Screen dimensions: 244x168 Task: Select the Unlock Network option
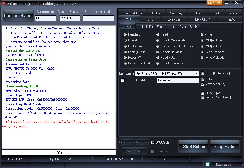[169, 52]
